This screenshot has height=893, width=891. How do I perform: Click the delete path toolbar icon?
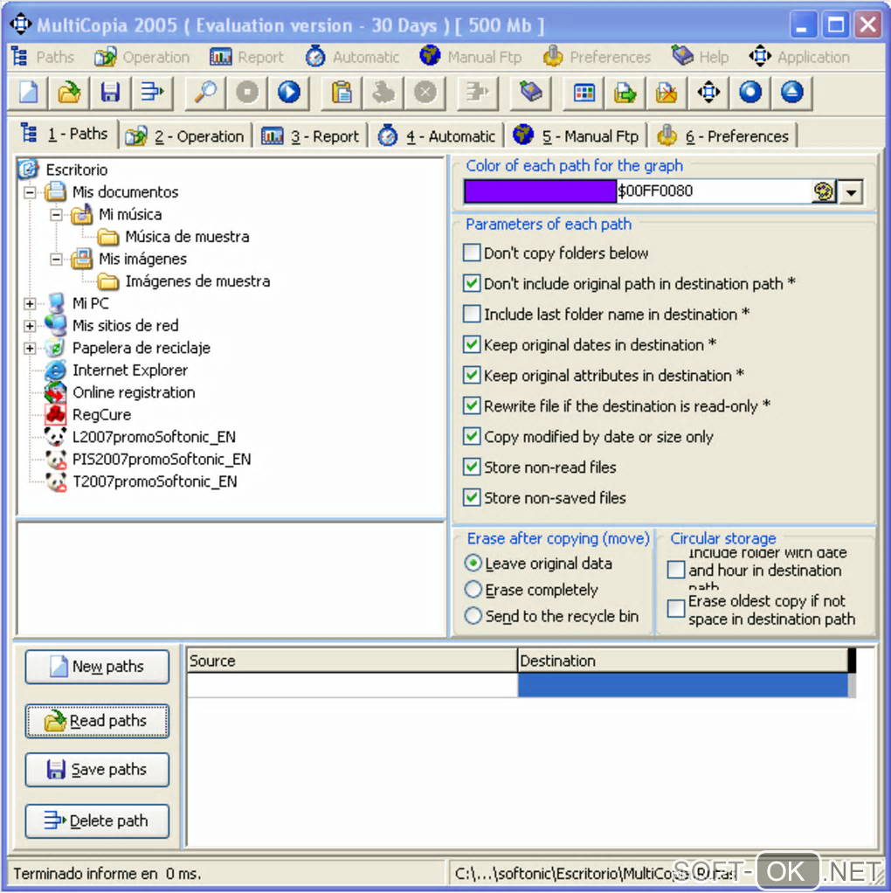(151, 92)
